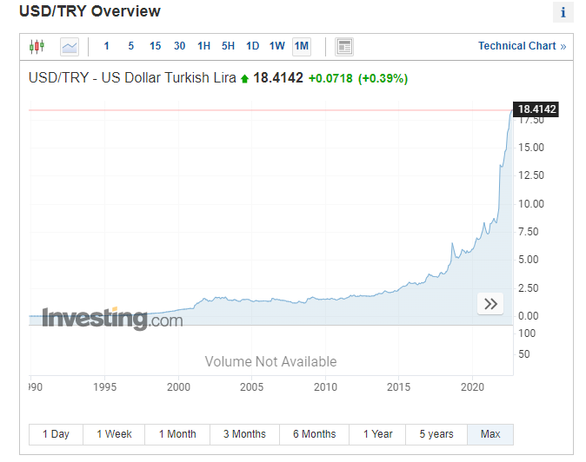Choose the 15 minute interval
This screenshot has height=462, width=586.
(155, 46)
